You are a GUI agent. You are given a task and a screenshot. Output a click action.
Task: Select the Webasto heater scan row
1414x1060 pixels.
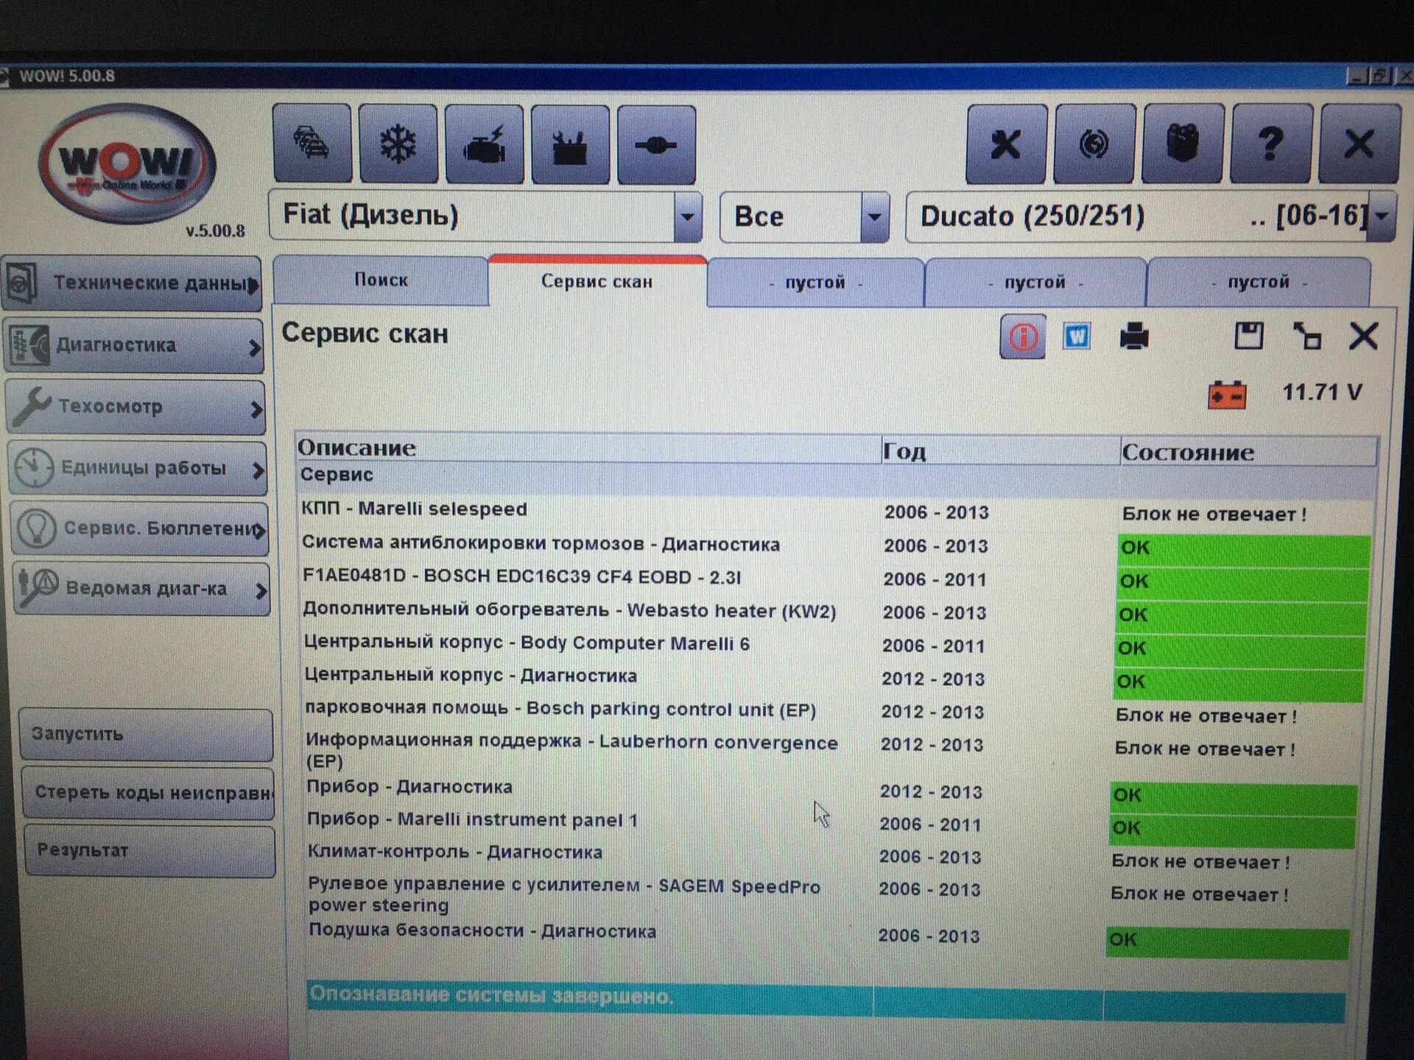[x=569, y=611]
